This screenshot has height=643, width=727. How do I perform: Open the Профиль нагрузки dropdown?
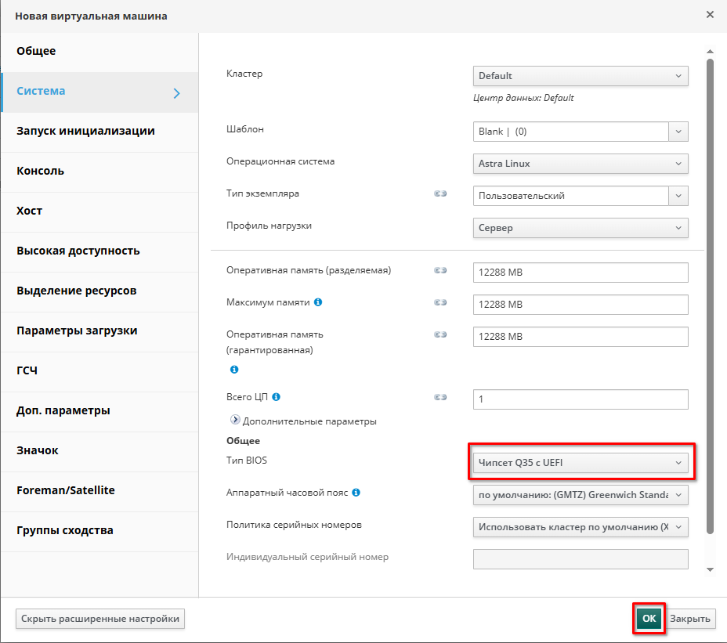581,228
